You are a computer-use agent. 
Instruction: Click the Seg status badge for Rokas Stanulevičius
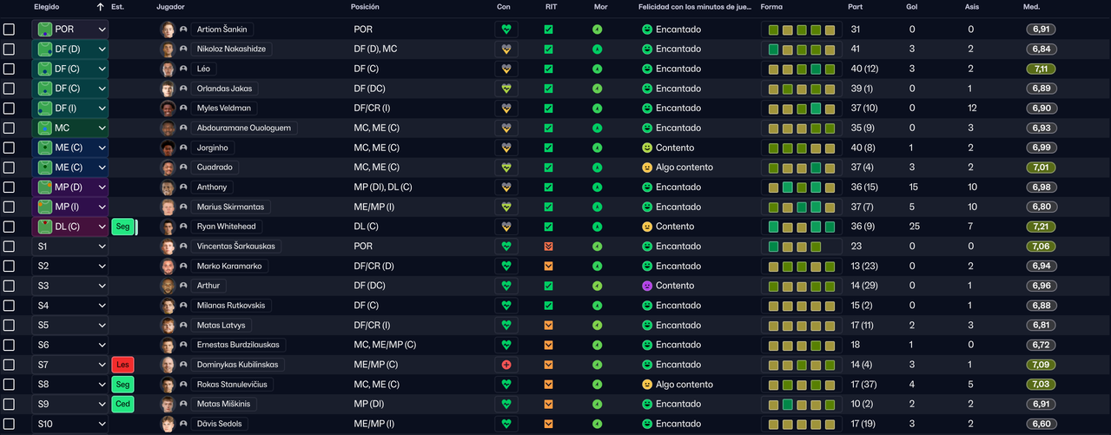click(x=122, y=385)
